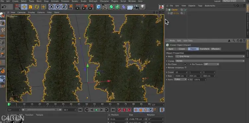Viewport: 249px width, 123px height.
Task: Toggle the X axis lock
Action: coord(51,7)
